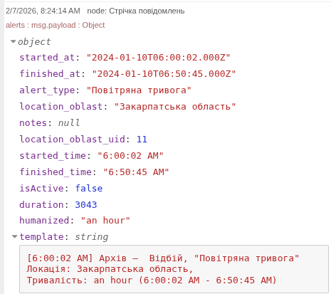Click the finished_time key

[56, 172]
